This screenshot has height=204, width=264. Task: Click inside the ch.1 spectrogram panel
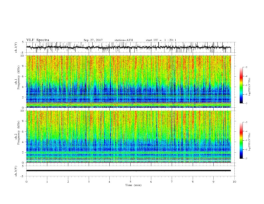tap(128, 81)
